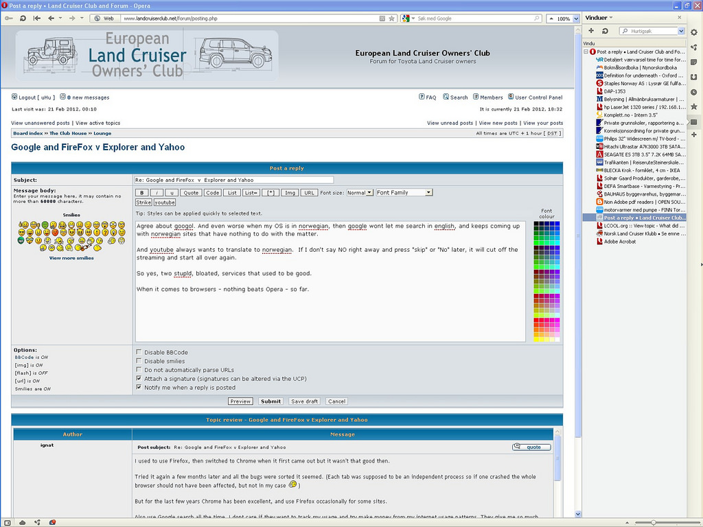The height and width of the screenshot is (527, 703).
Task: Open the Notes panel icon
Action: coord(694,62)
